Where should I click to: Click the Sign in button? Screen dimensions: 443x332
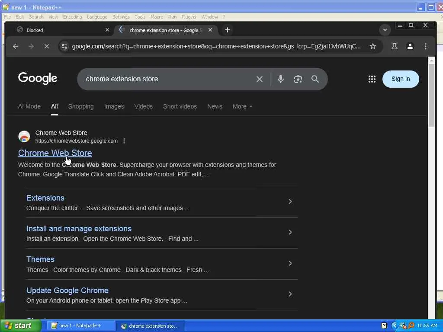pyautogui.click(x=401, y=79)
